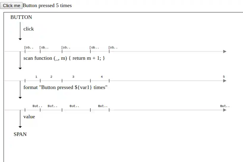Click the arrowhead ending the top timeline
The width and height of the screenshot is (243, 162).
pyautogui.click(x=225, y=51)
